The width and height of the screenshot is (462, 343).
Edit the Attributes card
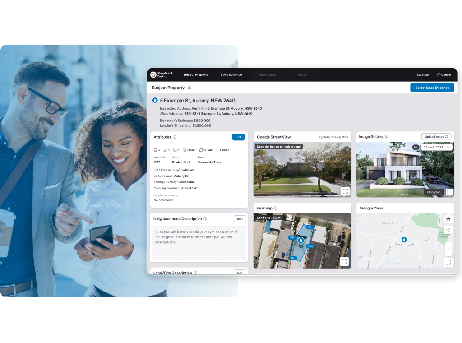coord(238,137)
